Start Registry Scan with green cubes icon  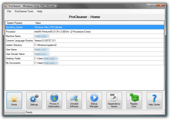coord(134,100)
